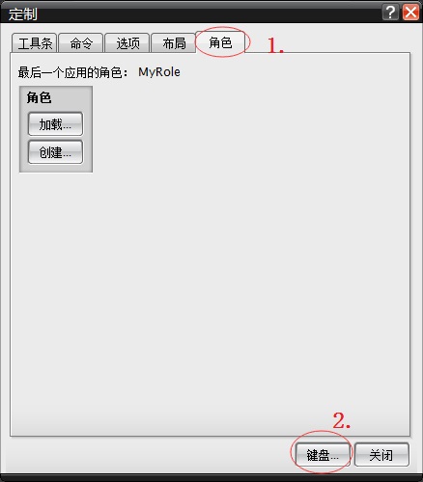Switch to the 工具条 tab
Image resolution: width=423 pixels, height=482 pixels.
(35, 43)
